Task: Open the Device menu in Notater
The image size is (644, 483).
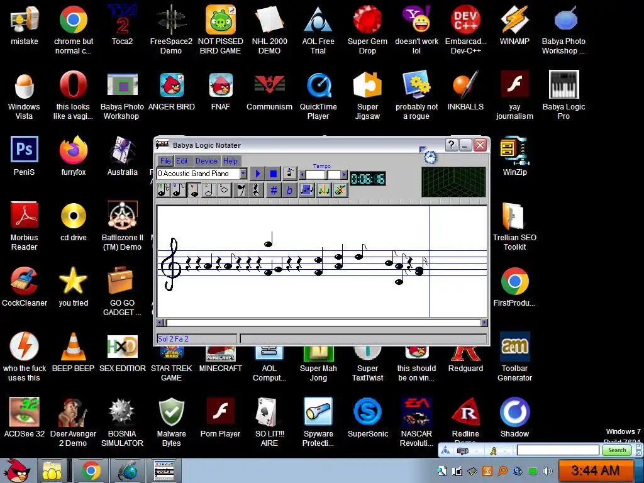Action: coord(206,161)
